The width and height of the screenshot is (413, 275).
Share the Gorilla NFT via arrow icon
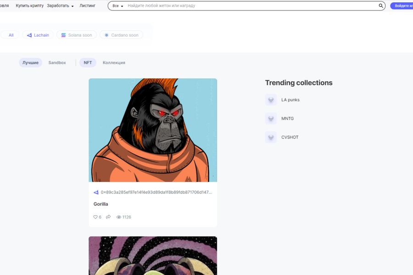click(108, 217)
